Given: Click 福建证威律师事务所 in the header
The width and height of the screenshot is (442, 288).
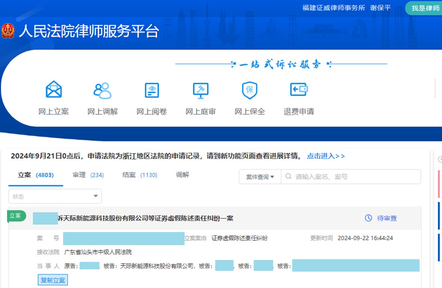Looking at the screenshot, I should (x=334, y=8).
